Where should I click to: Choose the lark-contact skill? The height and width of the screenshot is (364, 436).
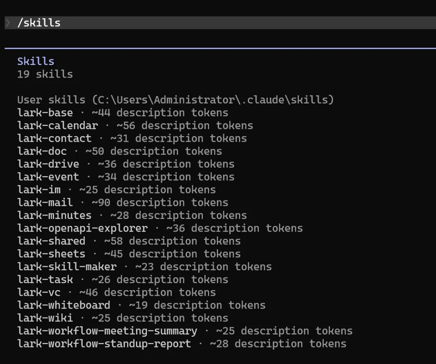tap(55, 139)
